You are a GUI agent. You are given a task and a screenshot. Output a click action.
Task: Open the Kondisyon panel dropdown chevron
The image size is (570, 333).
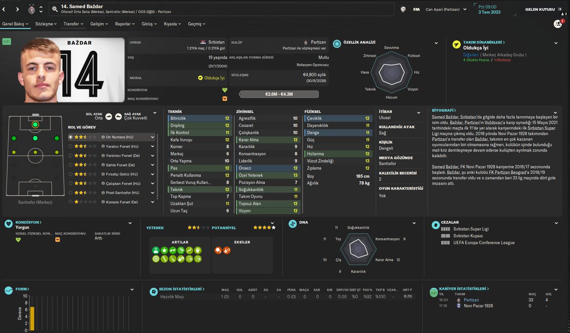[x=130, y=223]
